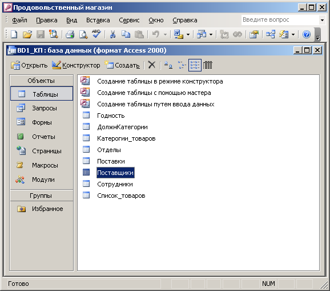This screenshot has width=330, height=291.
Task: Select the Категогии_товаров table
Action: [126, 138]
